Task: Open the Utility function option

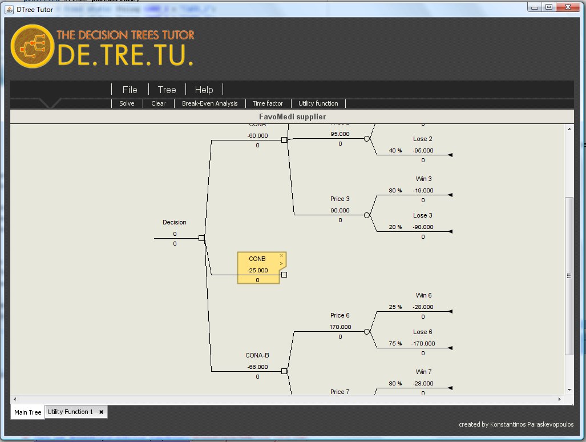Action: [x=318, y=103]
